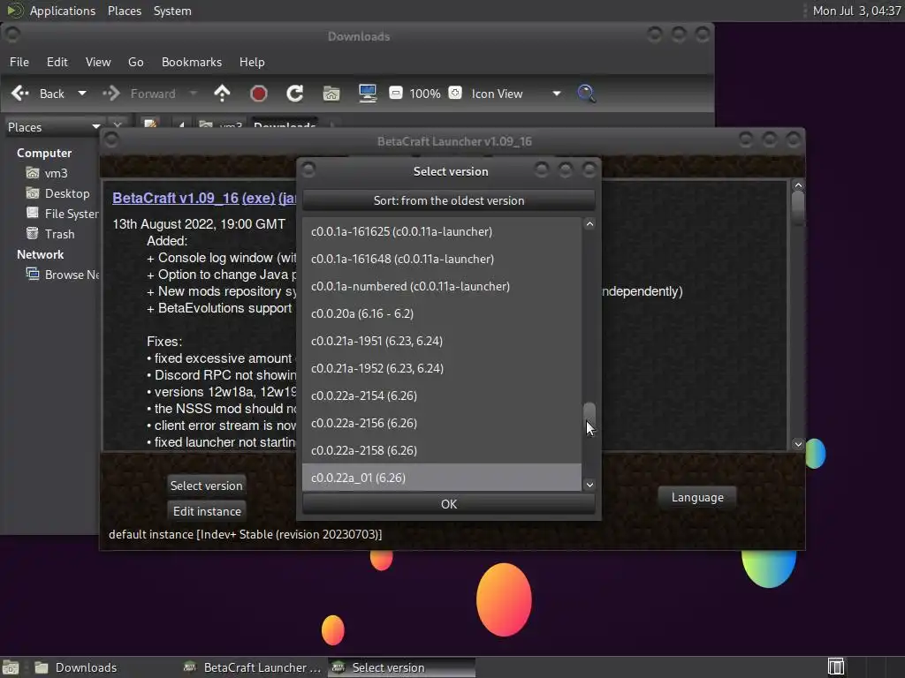Screen dimensions: 905x678
Task: Click the red Stop loading icon
Action: 259,94
